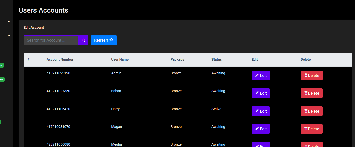Click the Edit Account label
This screenshot has width=355, height=147.
pyautogui.click(x=34, y=27)
